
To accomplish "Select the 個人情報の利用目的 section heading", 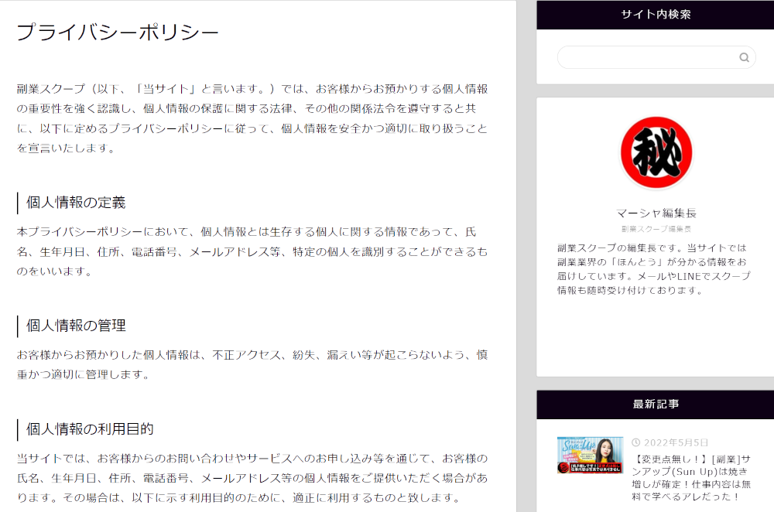I will tap(90, 429).
